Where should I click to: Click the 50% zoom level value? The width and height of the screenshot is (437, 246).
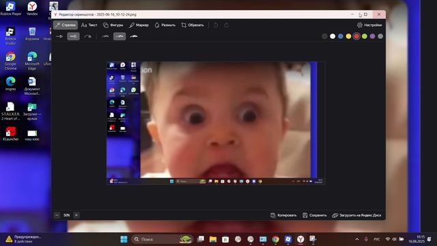(x=67, y=215)
